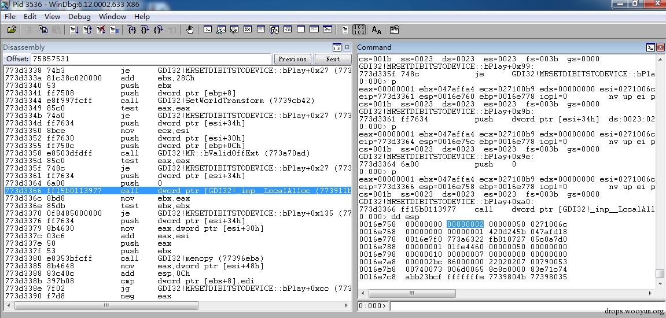Open Command panel window menu icon
The image size is (666, 318).
(x=651, y=47)
